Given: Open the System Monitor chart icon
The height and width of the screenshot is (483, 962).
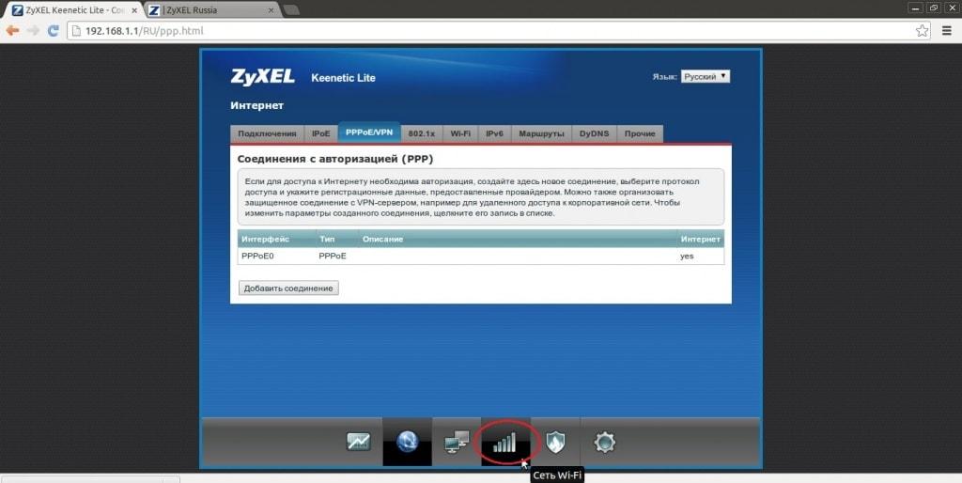Looking at the screenshot, I should (358, 442).
